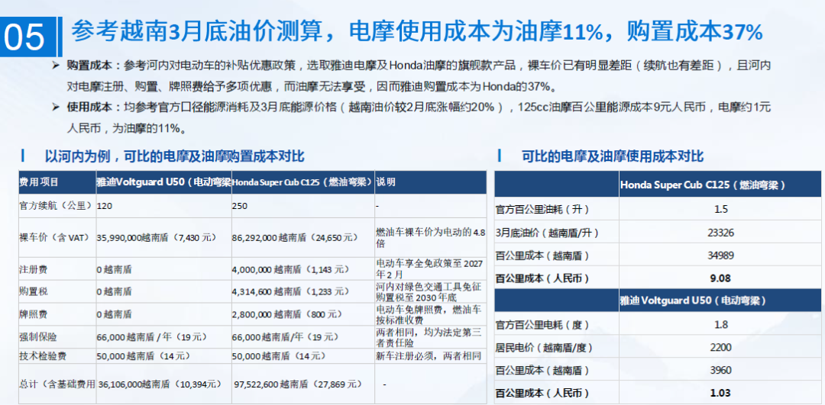825x405 pixels.
Task: Click the 0 越南盾 cell in the 牌照费 row
Action: tap(114, 314)
